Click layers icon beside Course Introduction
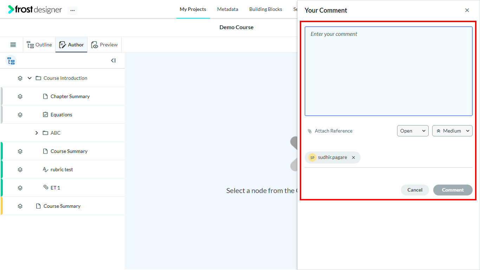This screenshot has height=270, width=480. pos(20,78)
